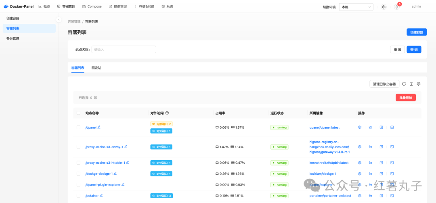The width and height of the screenshot is (436, 203).
Task: Click help icon beside 对外访问 header
Action: [167, 113]
